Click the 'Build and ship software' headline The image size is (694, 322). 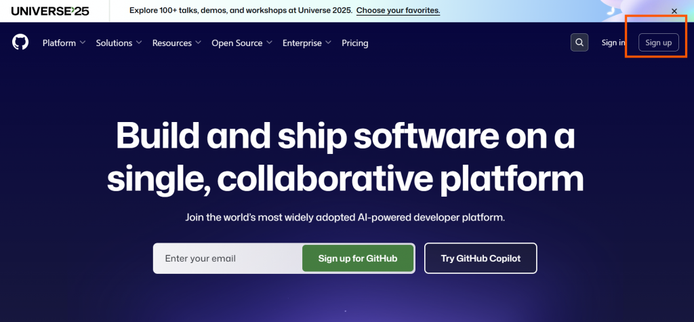coord(345,157)
